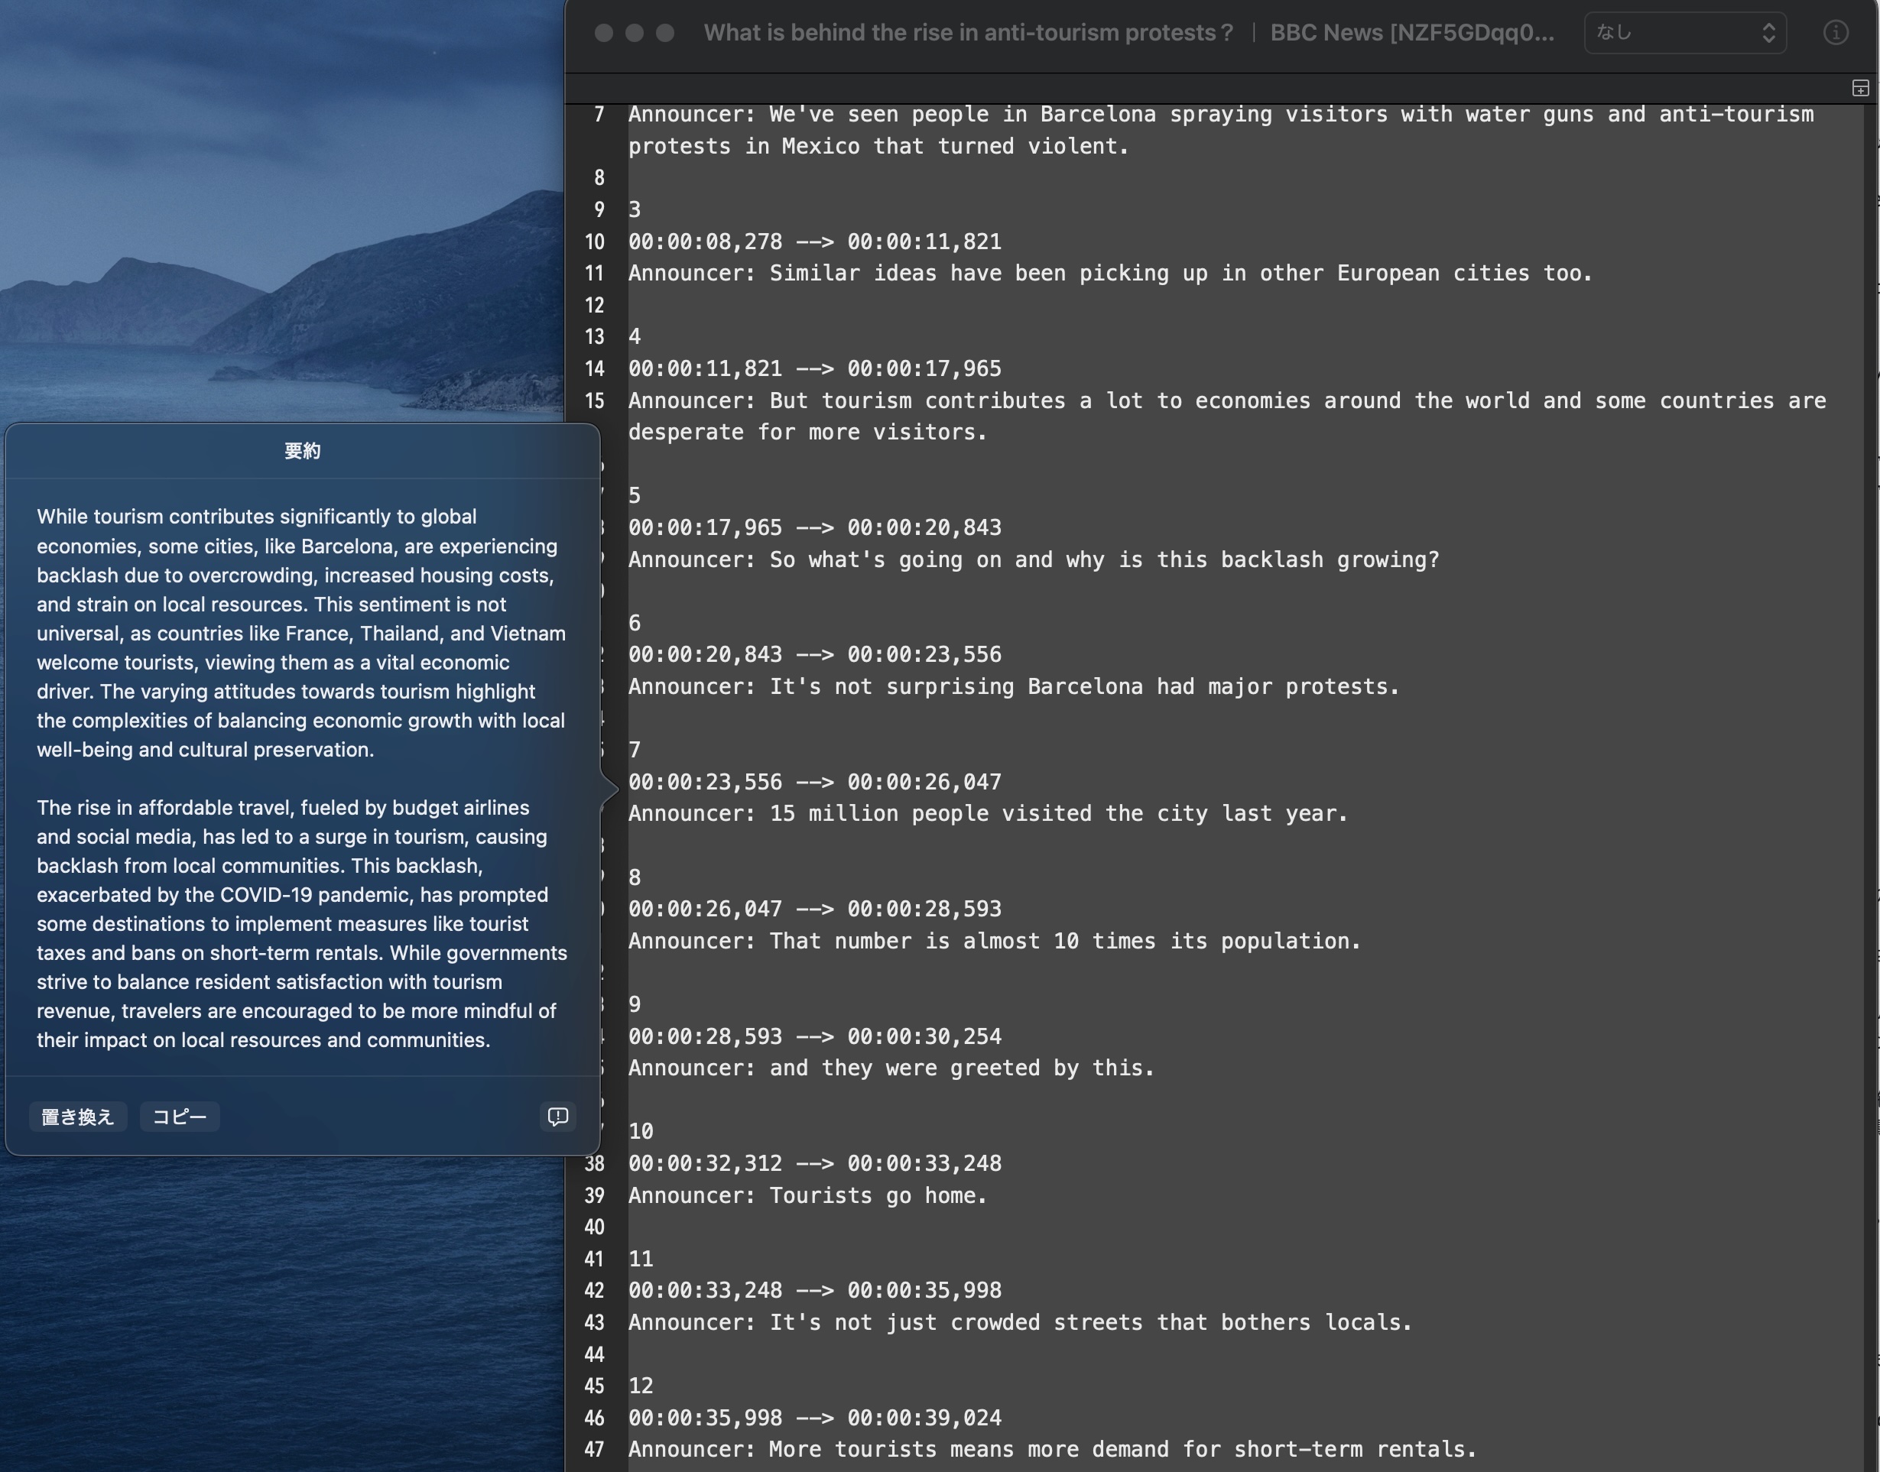Click the split editor view icon
Image resolution: width=1880 pixels, height=1472 pixels.
pos(1860,88)
